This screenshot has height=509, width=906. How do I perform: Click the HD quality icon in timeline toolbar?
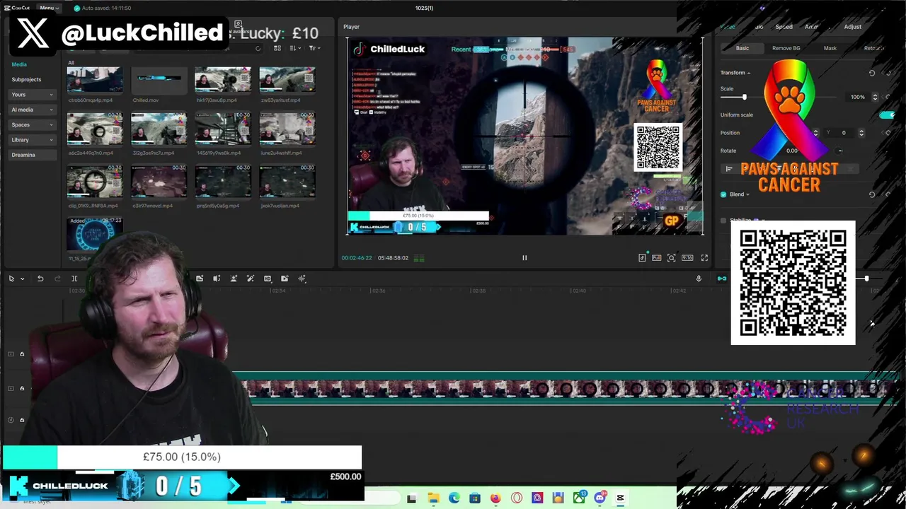click(x=268, y=279)
